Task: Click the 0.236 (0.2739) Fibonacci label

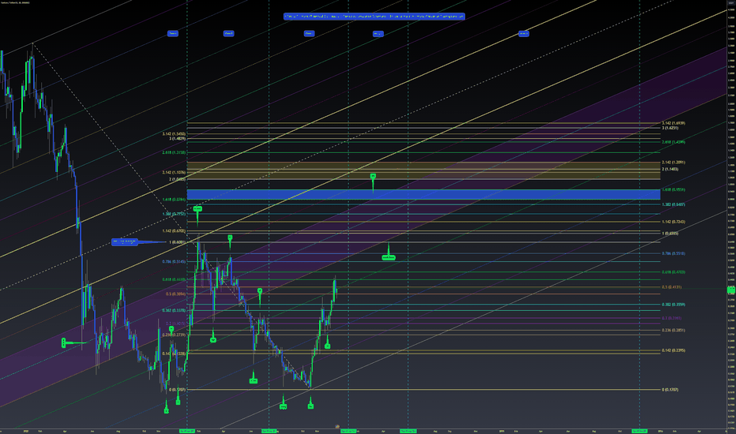Action: coord(175,335)
